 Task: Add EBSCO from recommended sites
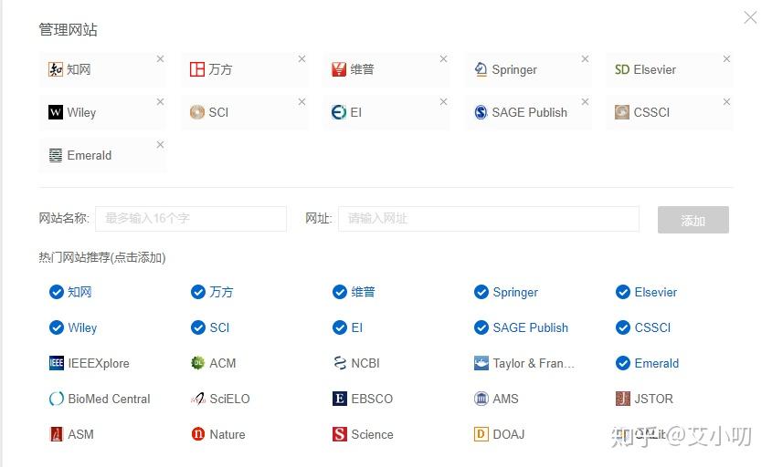363,399
